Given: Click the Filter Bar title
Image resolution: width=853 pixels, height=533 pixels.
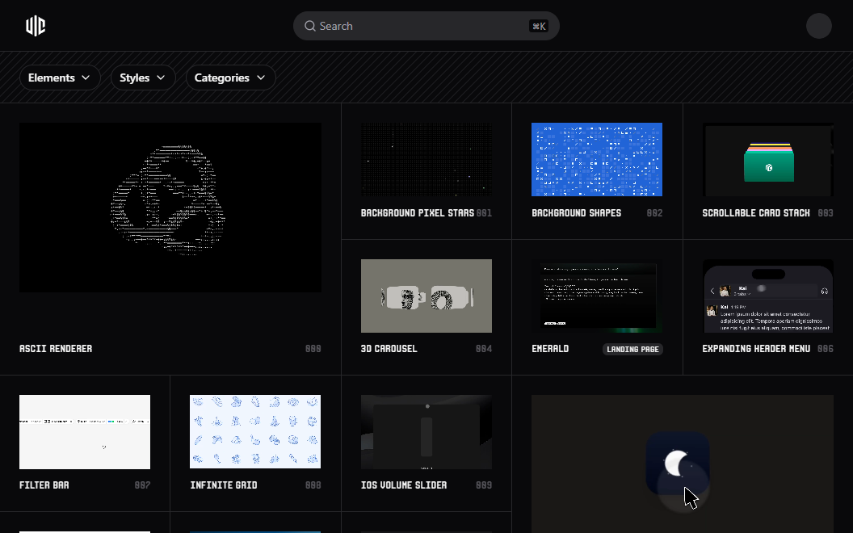Looking at the screenshot, I should 44,485.
